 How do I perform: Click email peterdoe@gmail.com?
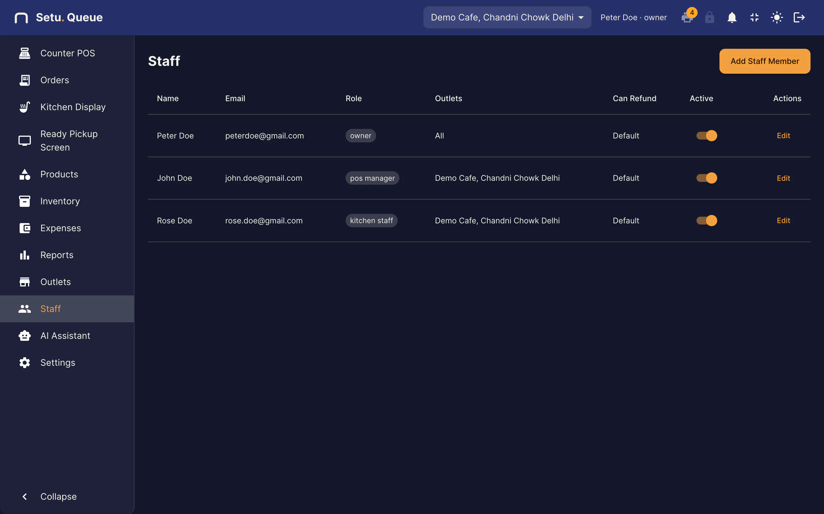264,135
